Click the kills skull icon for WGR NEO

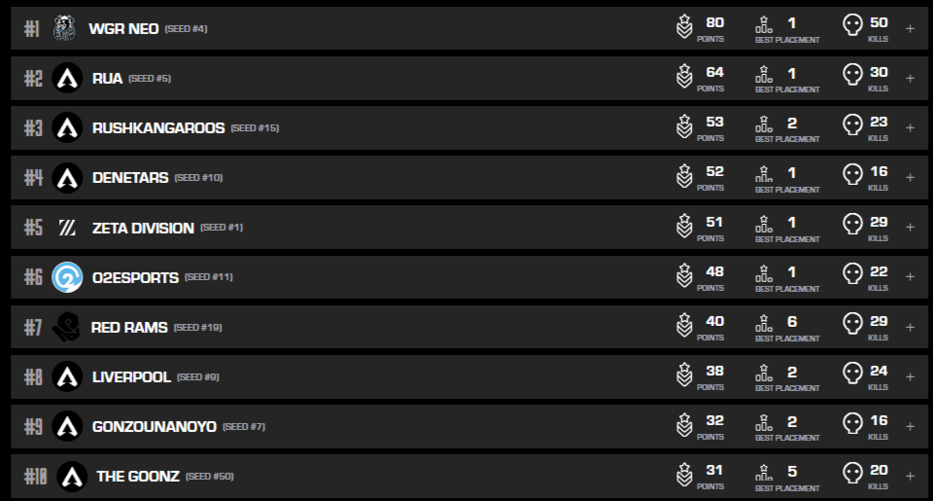[852, 28]
